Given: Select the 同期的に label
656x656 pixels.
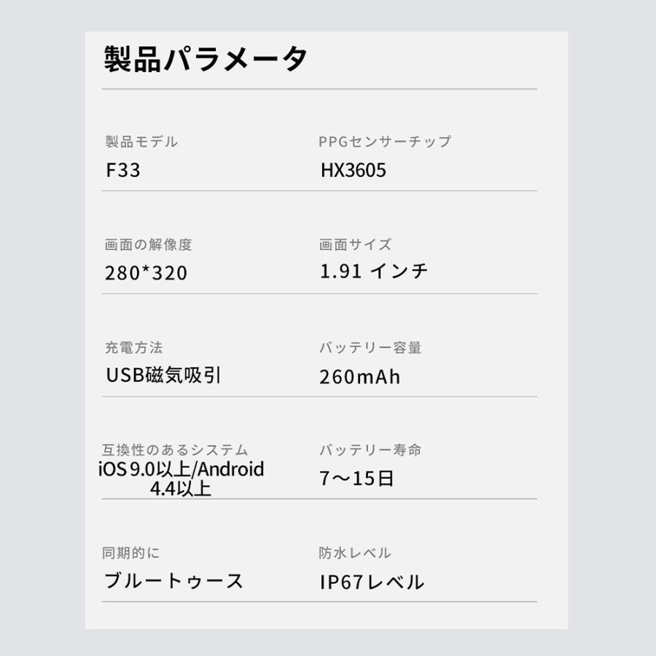Looking at the screenshot, I should tap(131, 552).
